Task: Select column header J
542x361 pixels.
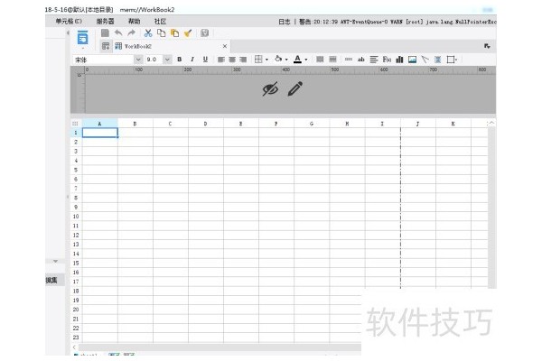Action: [418, 124]
